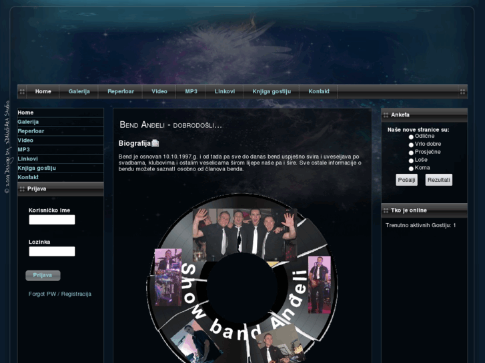Viewport: 485px width, 363px height.
Task: Focus the Lozinka password field
Action: pyautogui.click(x=52, y=252)
